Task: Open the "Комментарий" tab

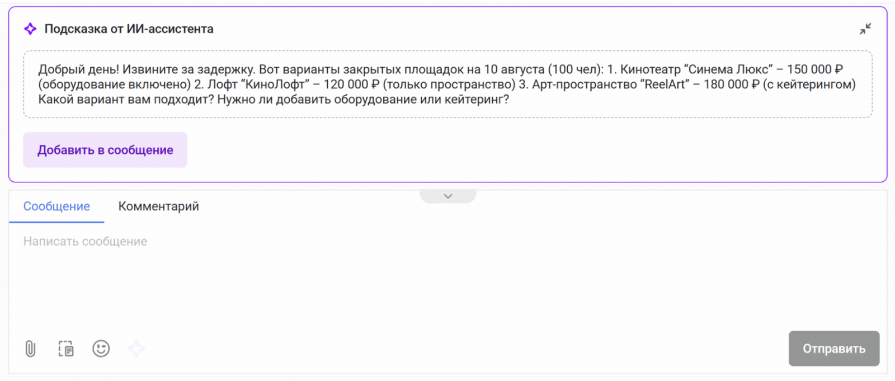Action: 158,206
